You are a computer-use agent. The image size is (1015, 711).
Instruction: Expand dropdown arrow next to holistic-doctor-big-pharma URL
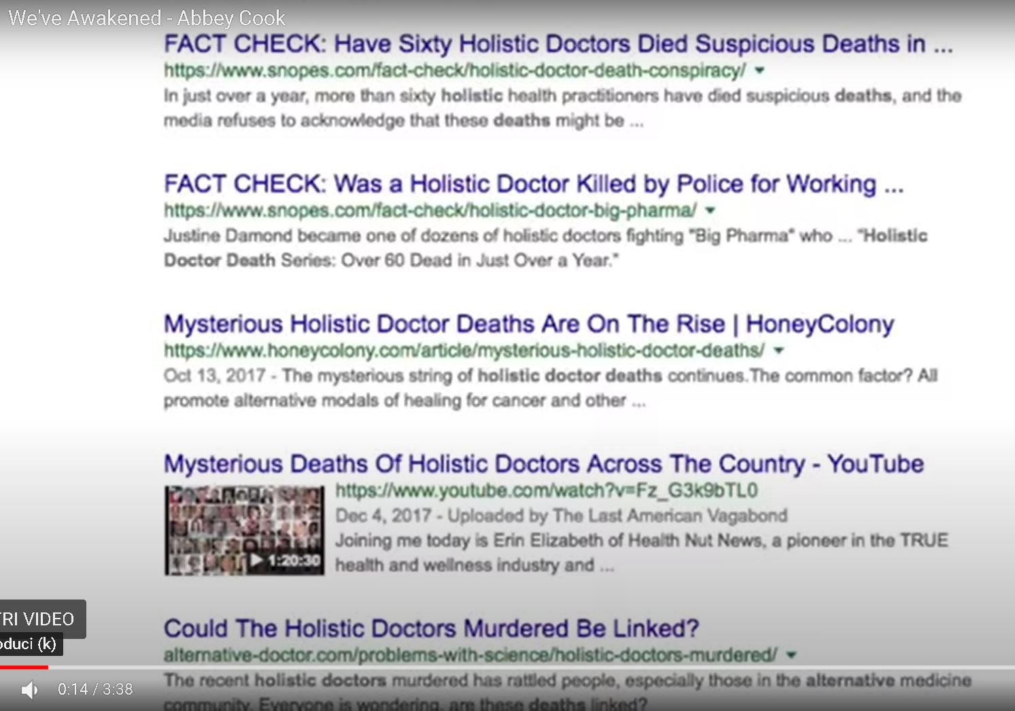pyautogui.click(x=710, y=211)
